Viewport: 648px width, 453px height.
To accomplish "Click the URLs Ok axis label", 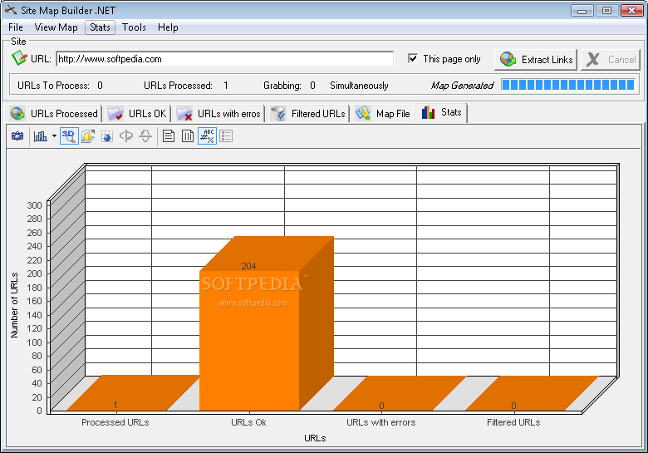I will [248, 422].
